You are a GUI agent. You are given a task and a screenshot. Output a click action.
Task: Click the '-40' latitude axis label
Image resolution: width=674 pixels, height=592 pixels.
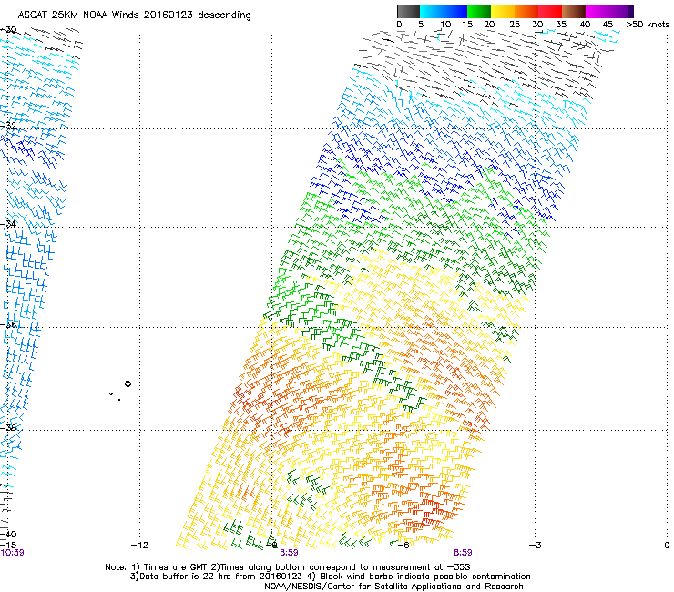8,535
